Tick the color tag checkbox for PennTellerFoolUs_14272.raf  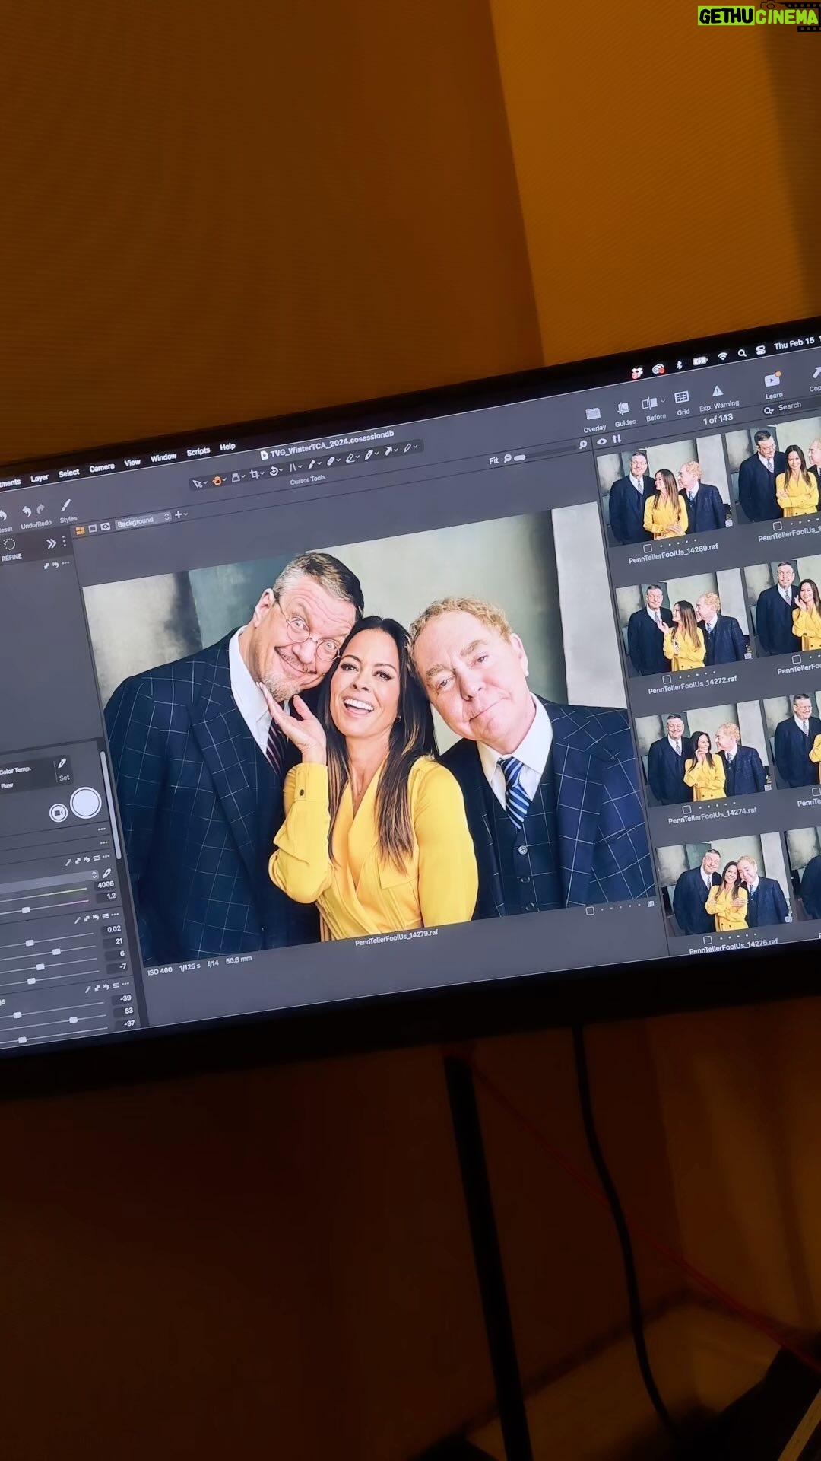[x=667, y=680]
